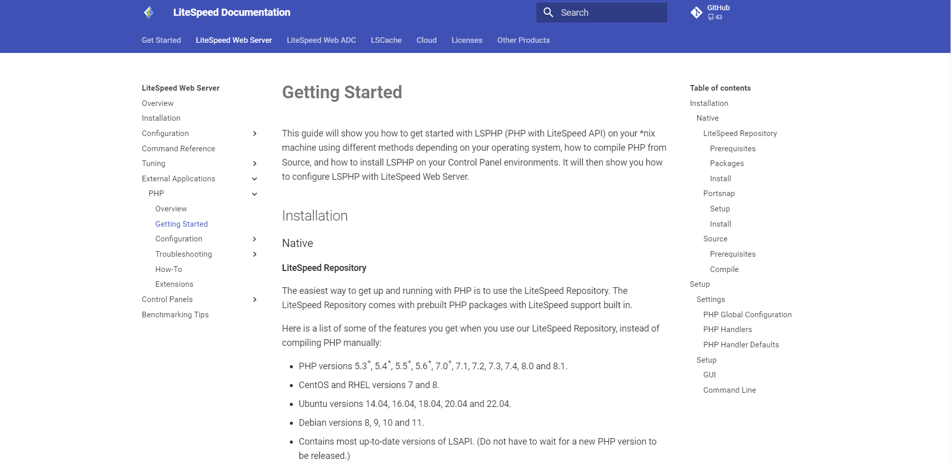
Task: Expand the Control Panels chevron
Action: (x=255, y=299)
